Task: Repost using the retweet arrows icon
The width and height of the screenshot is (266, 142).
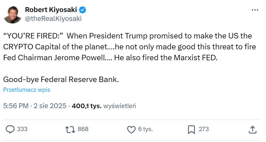Action: (x=70, y=129)
